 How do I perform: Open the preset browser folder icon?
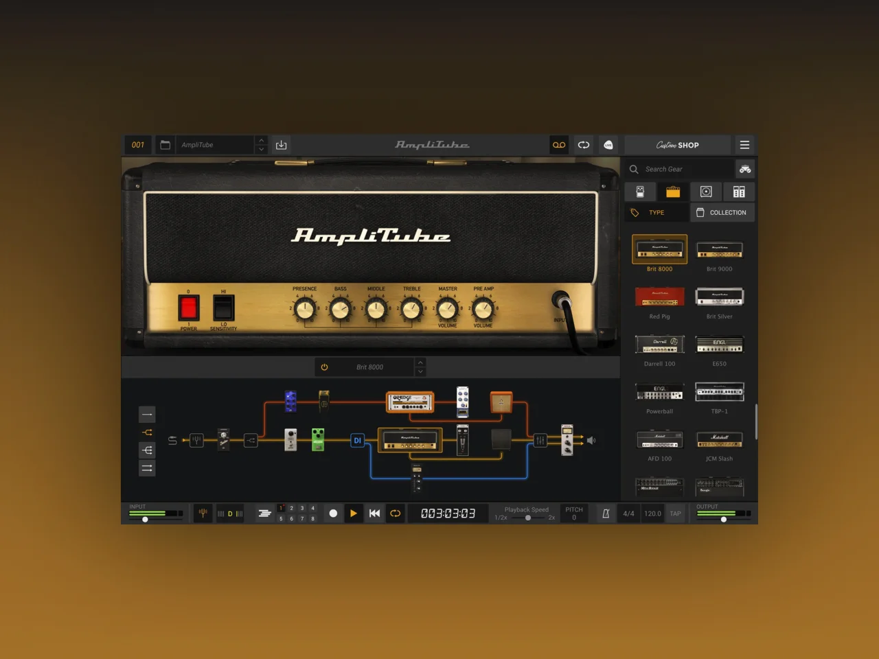tap(165, 145)
